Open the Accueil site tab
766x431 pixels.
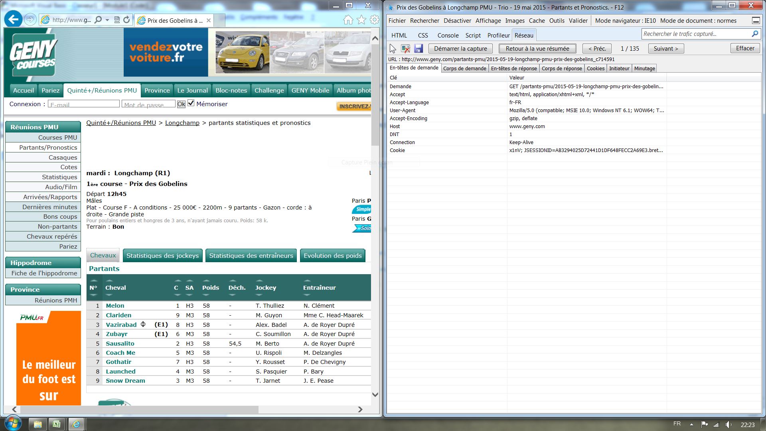pyautogui.click(x=23, y=91)
